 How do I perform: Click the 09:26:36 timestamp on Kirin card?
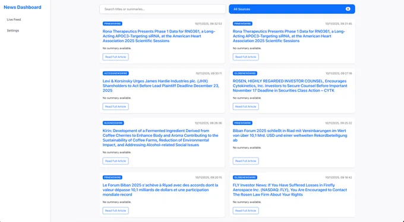[208, 123]
